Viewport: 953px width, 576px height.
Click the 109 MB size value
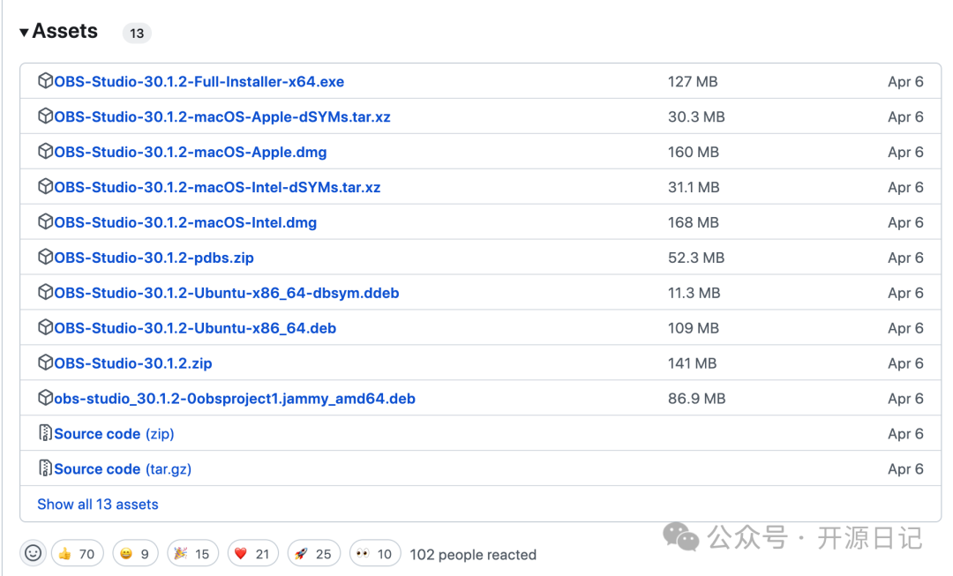[694, 328]
